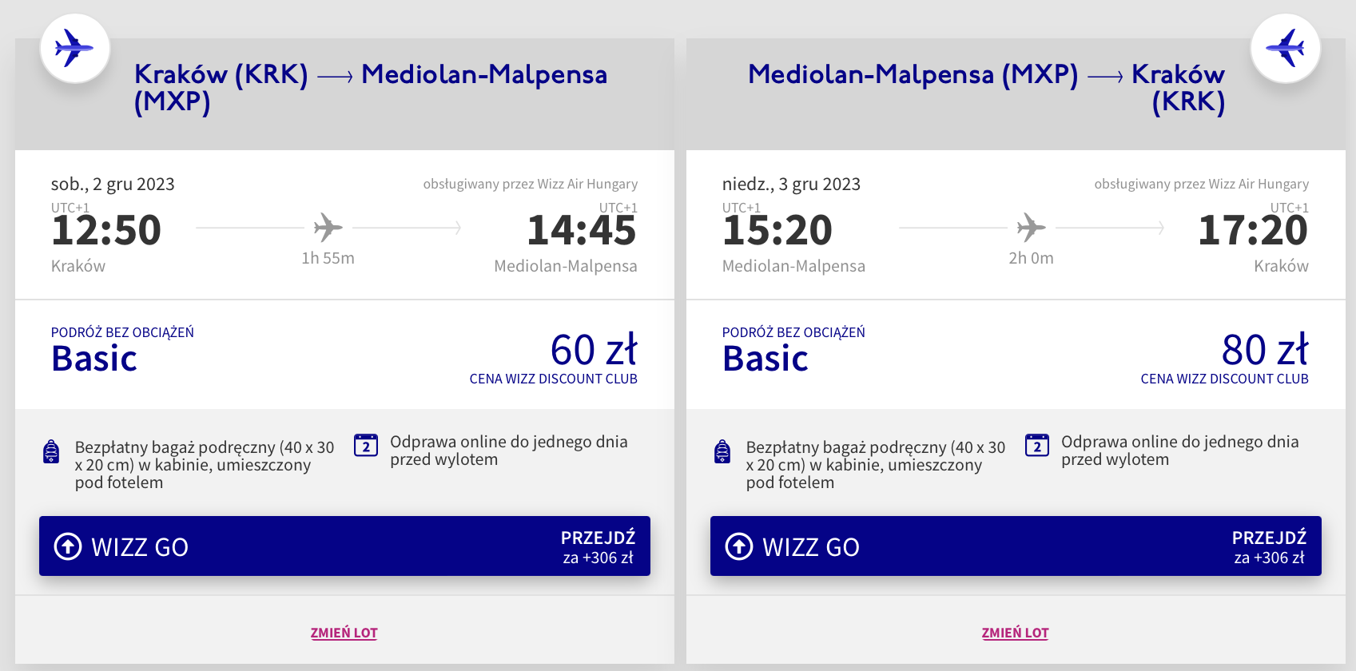Click ZMIEŃ LOT under the outbound flight

344,633
